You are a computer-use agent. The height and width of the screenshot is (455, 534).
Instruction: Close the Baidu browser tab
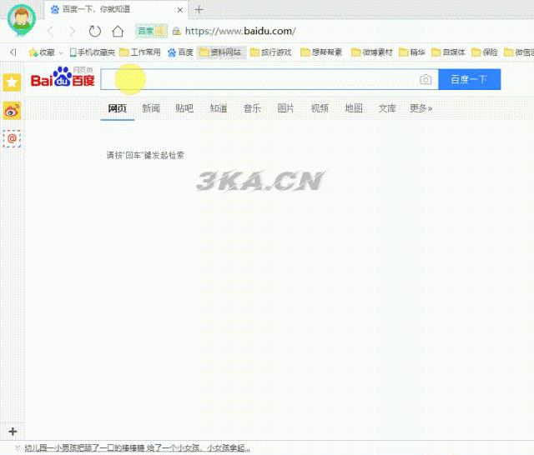click(180, 10)
